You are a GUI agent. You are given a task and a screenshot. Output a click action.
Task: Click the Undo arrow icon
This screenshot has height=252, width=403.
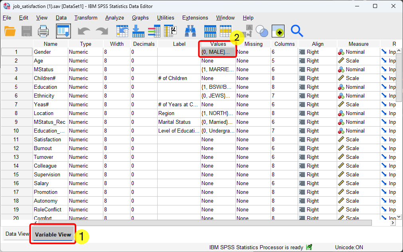[x=85, y=31]
